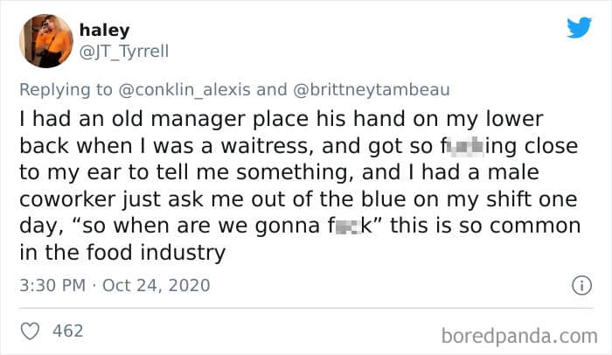Click the 3:30 PM time
Image resolution: width=612 pixels, height=355 pixels.
click(x=52, y=286)
